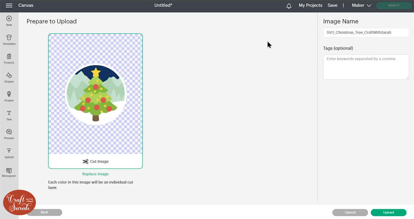Open notifications via the bell icon
This screenshot has width=414, height=219.
289,5
